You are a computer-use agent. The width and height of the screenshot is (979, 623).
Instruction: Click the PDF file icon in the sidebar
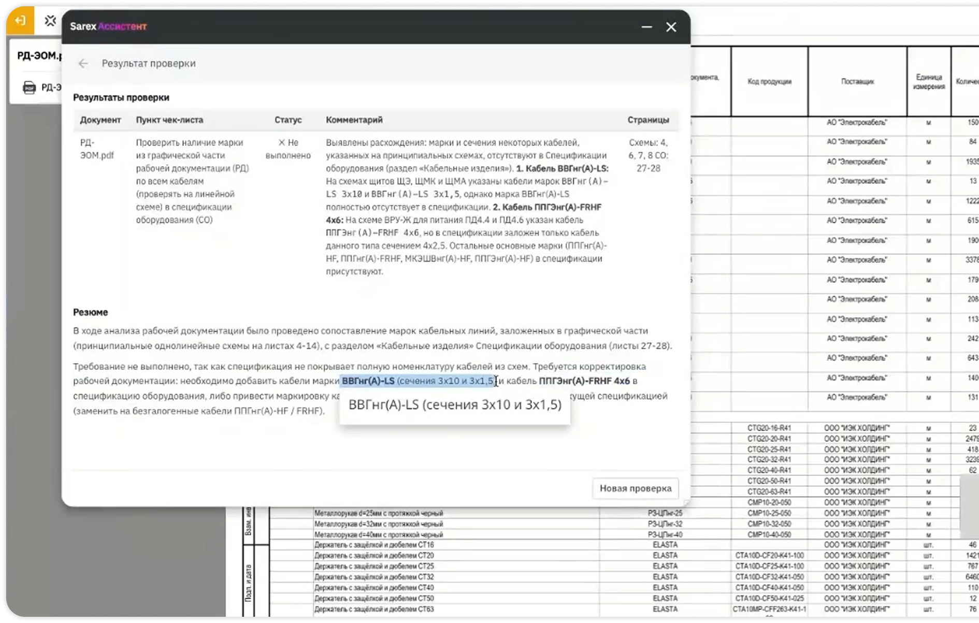pos(30,88)
